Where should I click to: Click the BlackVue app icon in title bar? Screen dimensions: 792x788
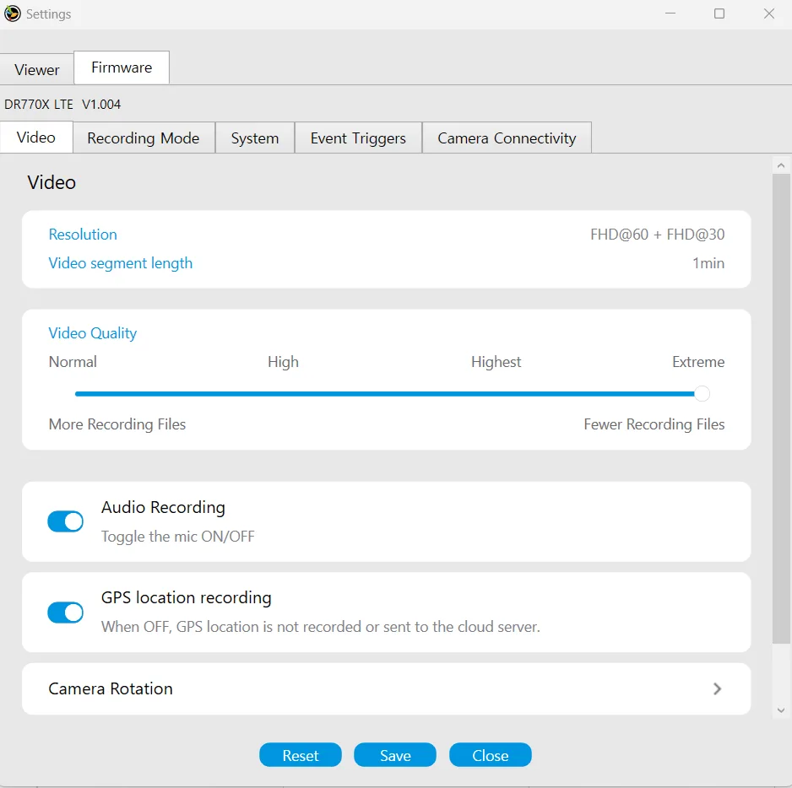[12, 13]
